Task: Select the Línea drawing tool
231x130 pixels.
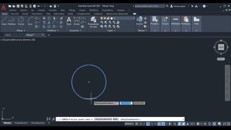Action: [x=4, y=21]
